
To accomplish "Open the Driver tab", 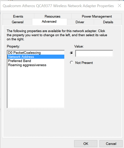I will 80,22.
